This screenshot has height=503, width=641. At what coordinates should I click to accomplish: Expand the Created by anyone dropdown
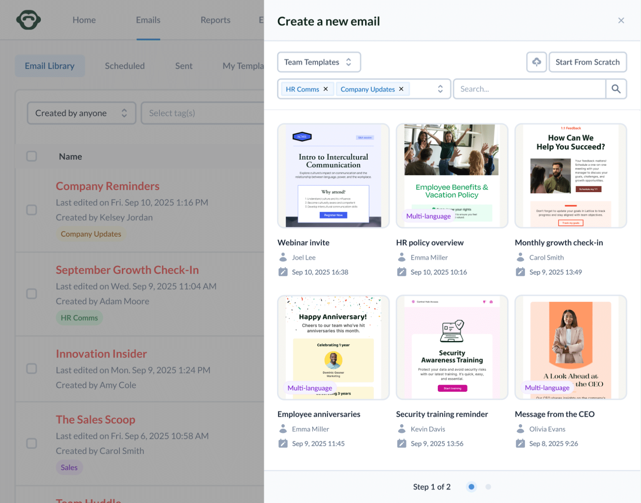point(82,113)
